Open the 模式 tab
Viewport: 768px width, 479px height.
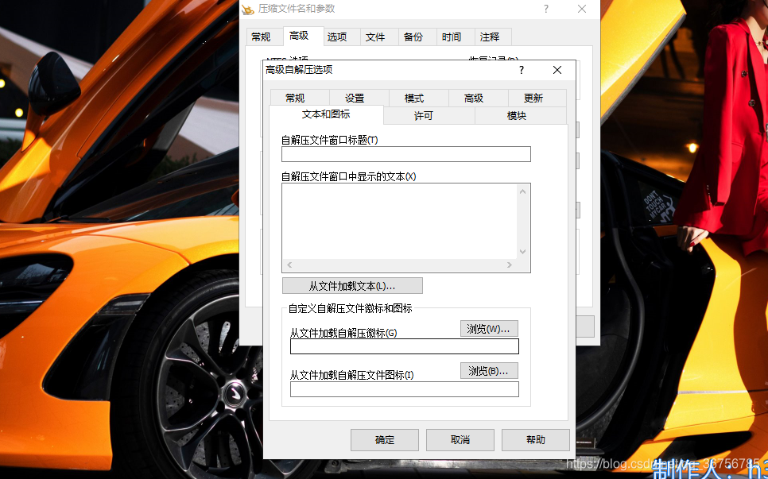click(419, 98)
